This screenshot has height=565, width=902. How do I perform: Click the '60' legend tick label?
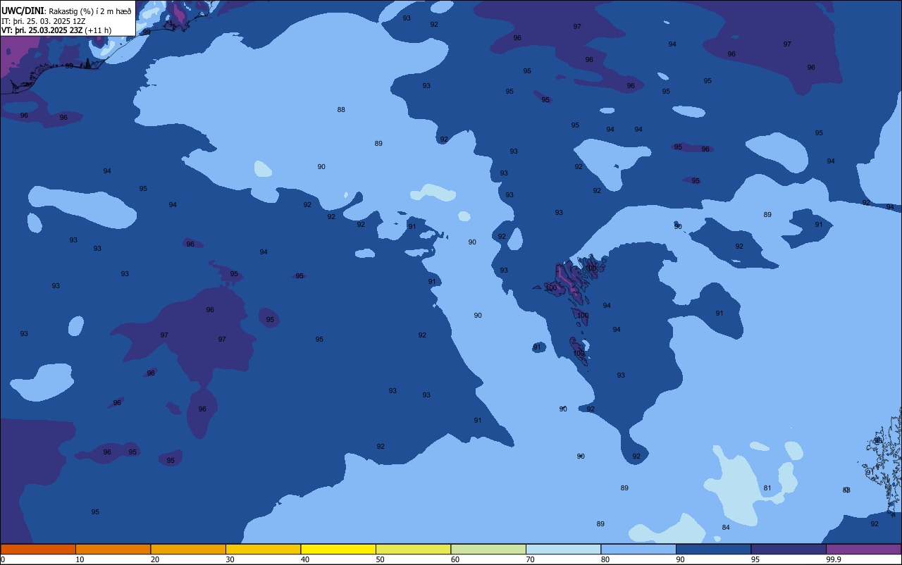pyautogui.click(x=455, y=559)
